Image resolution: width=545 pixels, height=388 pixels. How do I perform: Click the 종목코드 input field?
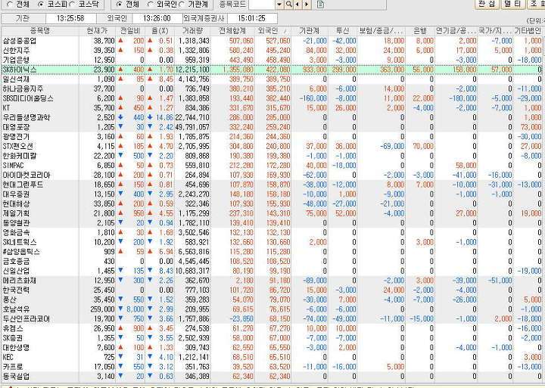263,5
